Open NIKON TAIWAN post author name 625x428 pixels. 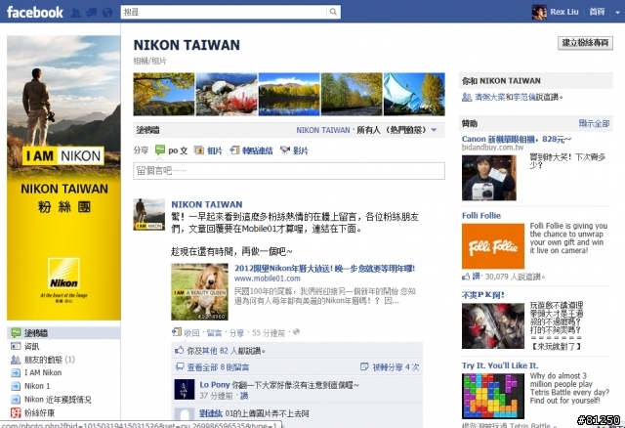pyautogui.click(x=207, y=204)
